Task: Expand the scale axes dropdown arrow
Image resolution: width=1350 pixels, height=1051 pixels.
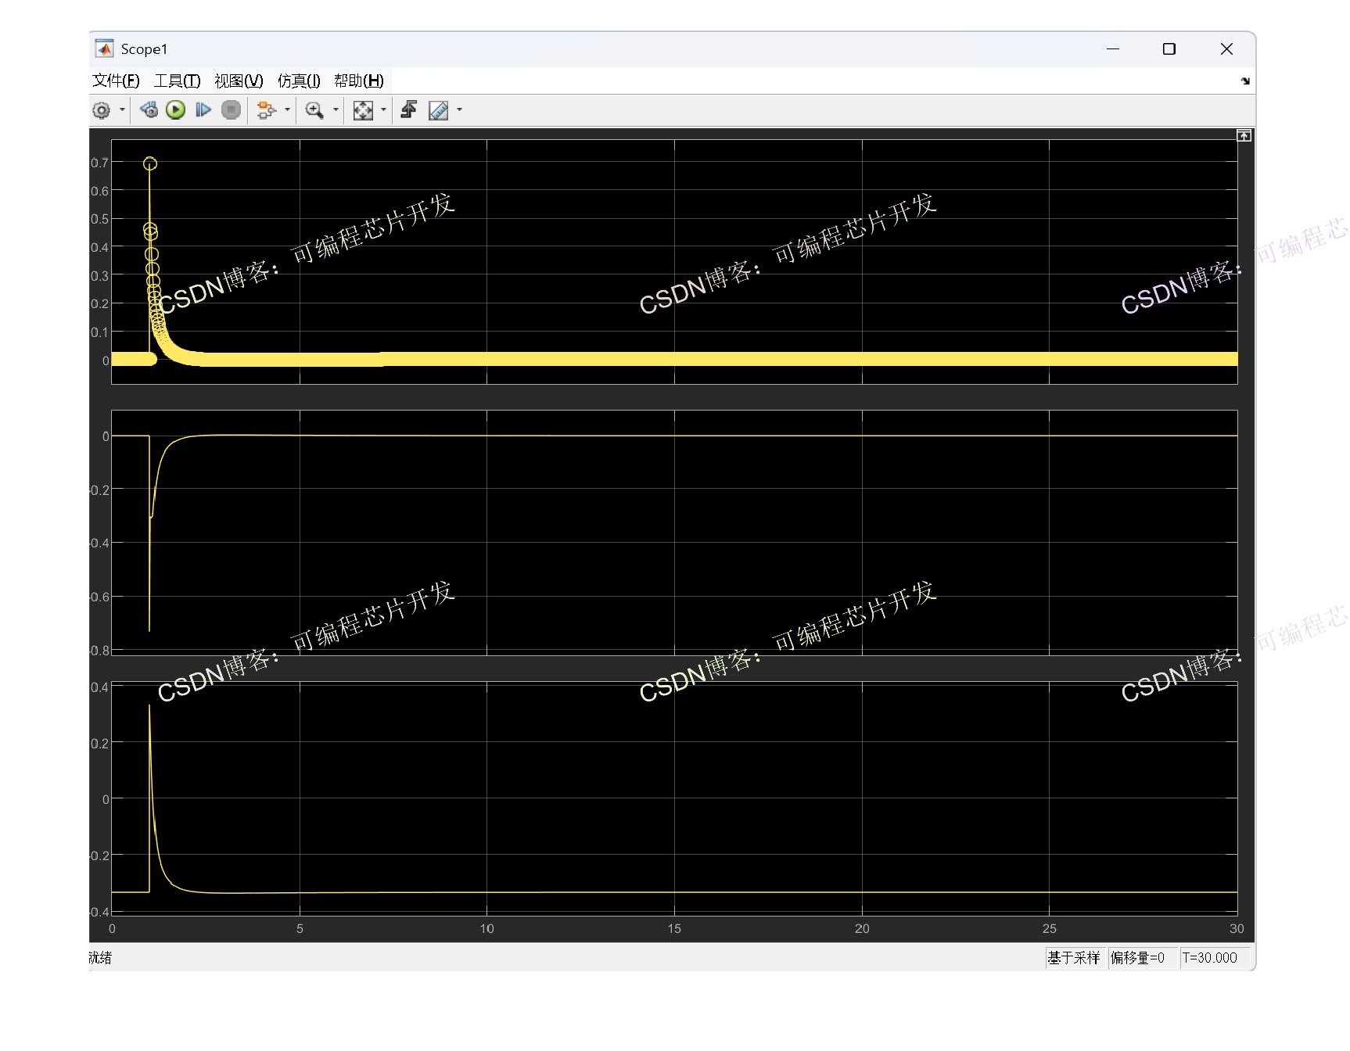Action: (x=383, y=110)
